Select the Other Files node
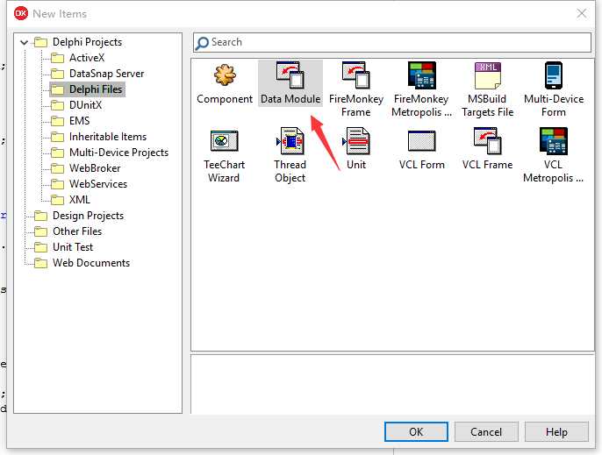This screenshot has height=455, width=602. pos(77,231)
